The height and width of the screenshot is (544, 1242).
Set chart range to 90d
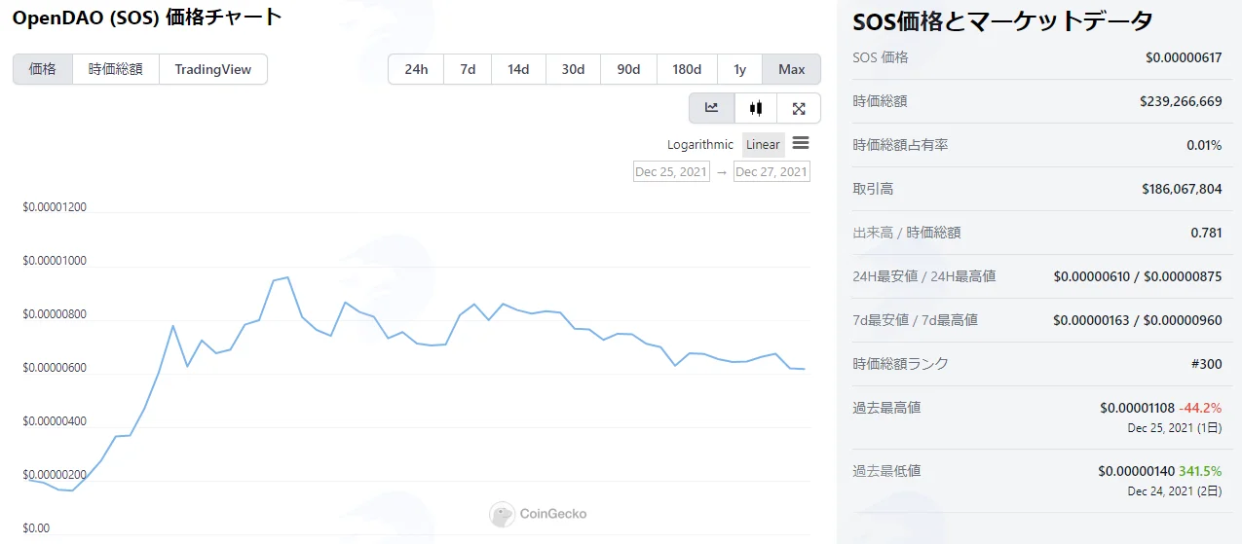[628, 69]
